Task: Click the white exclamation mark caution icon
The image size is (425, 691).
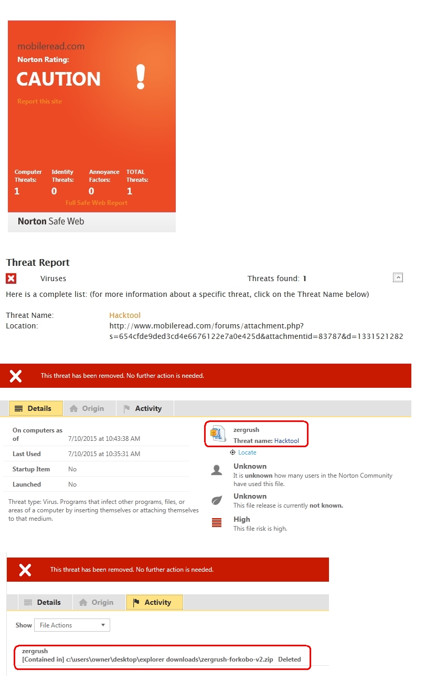Action: 140,77
